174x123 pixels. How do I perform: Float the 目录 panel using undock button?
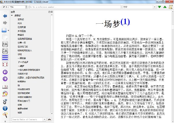point(49,12)
